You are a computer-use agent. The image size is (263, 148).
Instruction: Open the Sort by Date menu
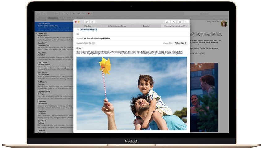(x=41, y=21)
